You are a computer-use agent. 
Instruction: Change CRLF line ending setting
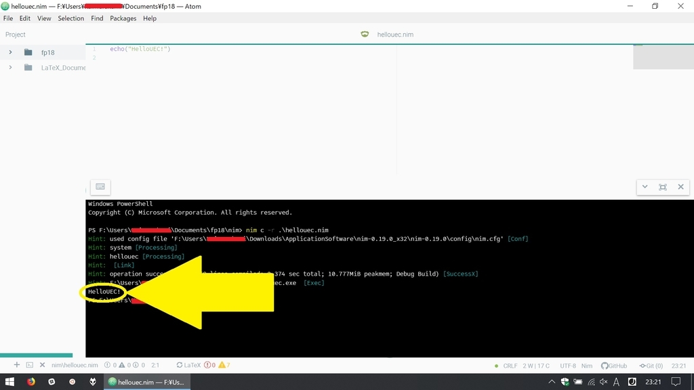[510, 366]
